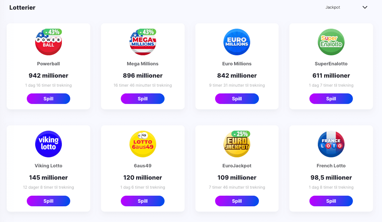Click the Spill button for Powerball
The height and width of the screenshot is (222, 382).
48,99
